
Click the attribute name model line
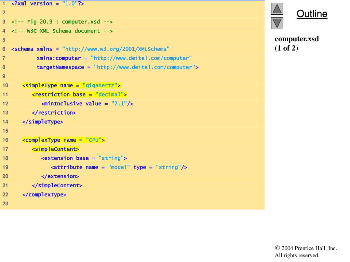click(x=119, y=167)
